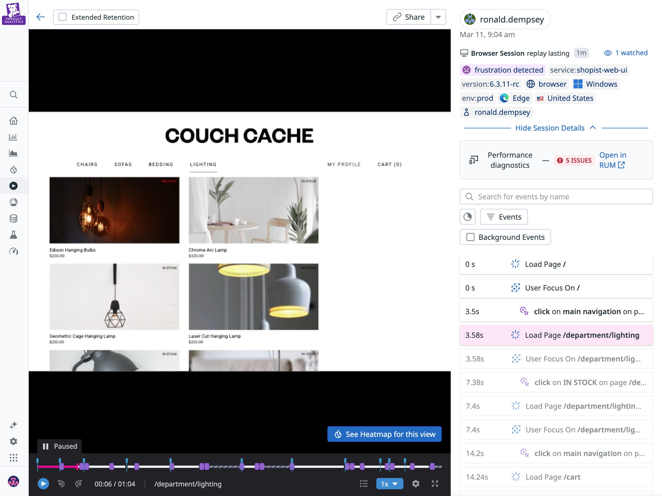Screen dimensions: 662x496
Task: Select the dashboards bar-chart icon in sidebar
Action: click(x=14, y=137)
